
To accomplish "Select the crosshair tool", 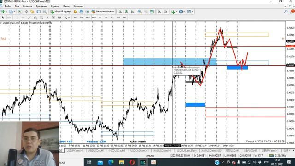I will pos(9,18).
